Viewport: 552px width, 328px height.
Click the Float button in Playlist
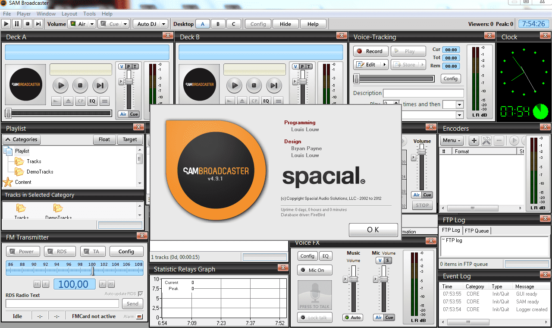(104, 139)
